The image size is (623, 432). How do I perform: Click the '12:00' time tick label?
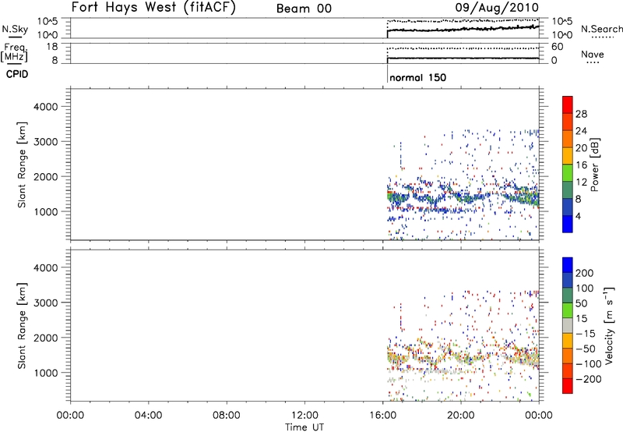coord(304,416)
